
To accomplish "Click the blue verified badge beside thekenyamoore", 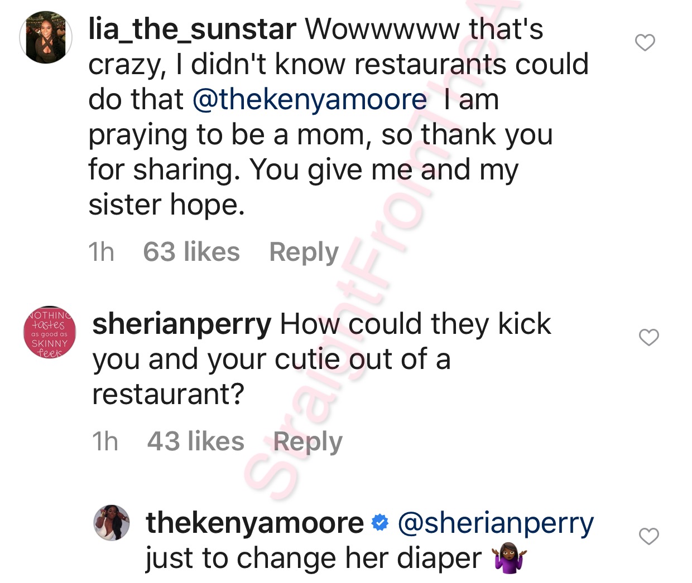I will (380, 523).
